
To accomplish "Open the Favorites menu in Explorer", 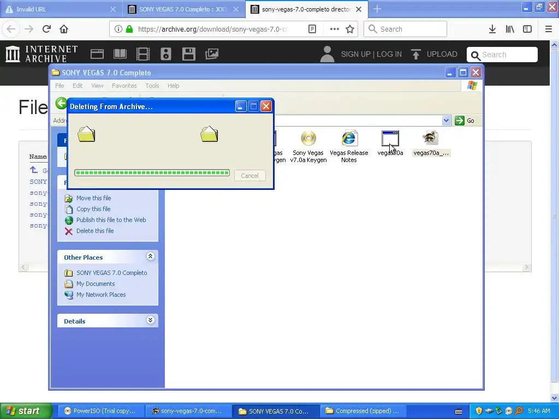I will click(x=124, y=86).
